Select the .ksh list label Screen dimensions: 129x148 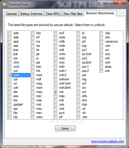point(39,67)
